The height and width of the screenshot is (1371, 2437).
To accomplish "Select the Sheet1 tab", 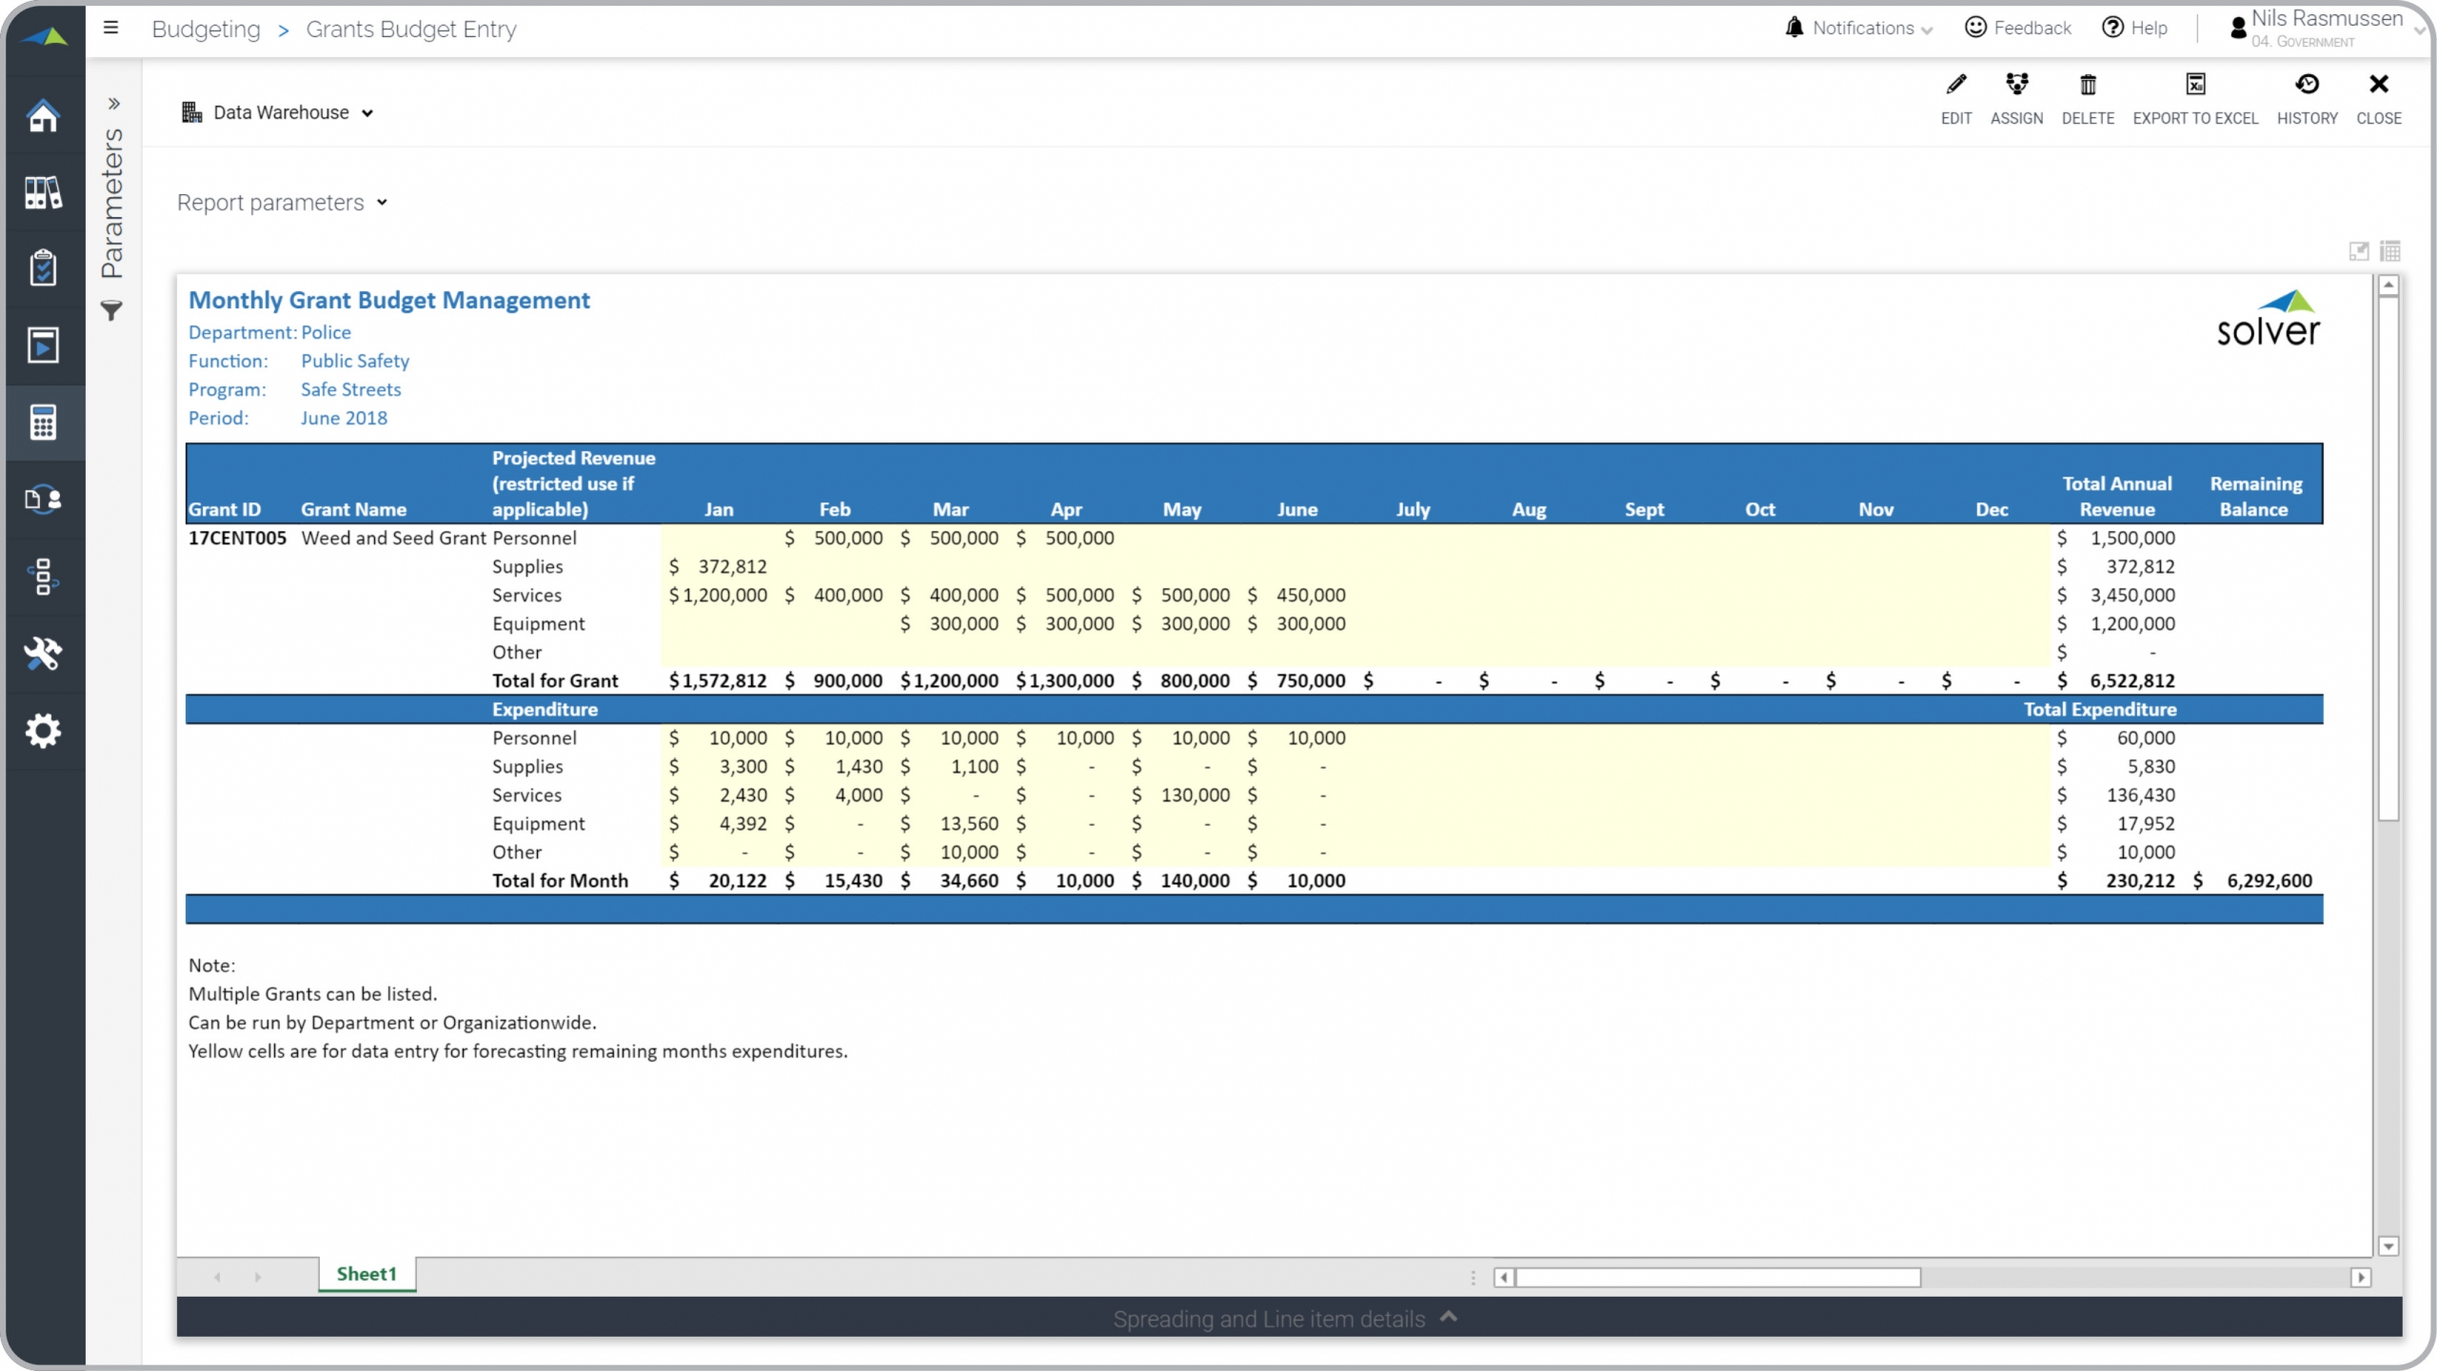I will (x=367, y=1274).
